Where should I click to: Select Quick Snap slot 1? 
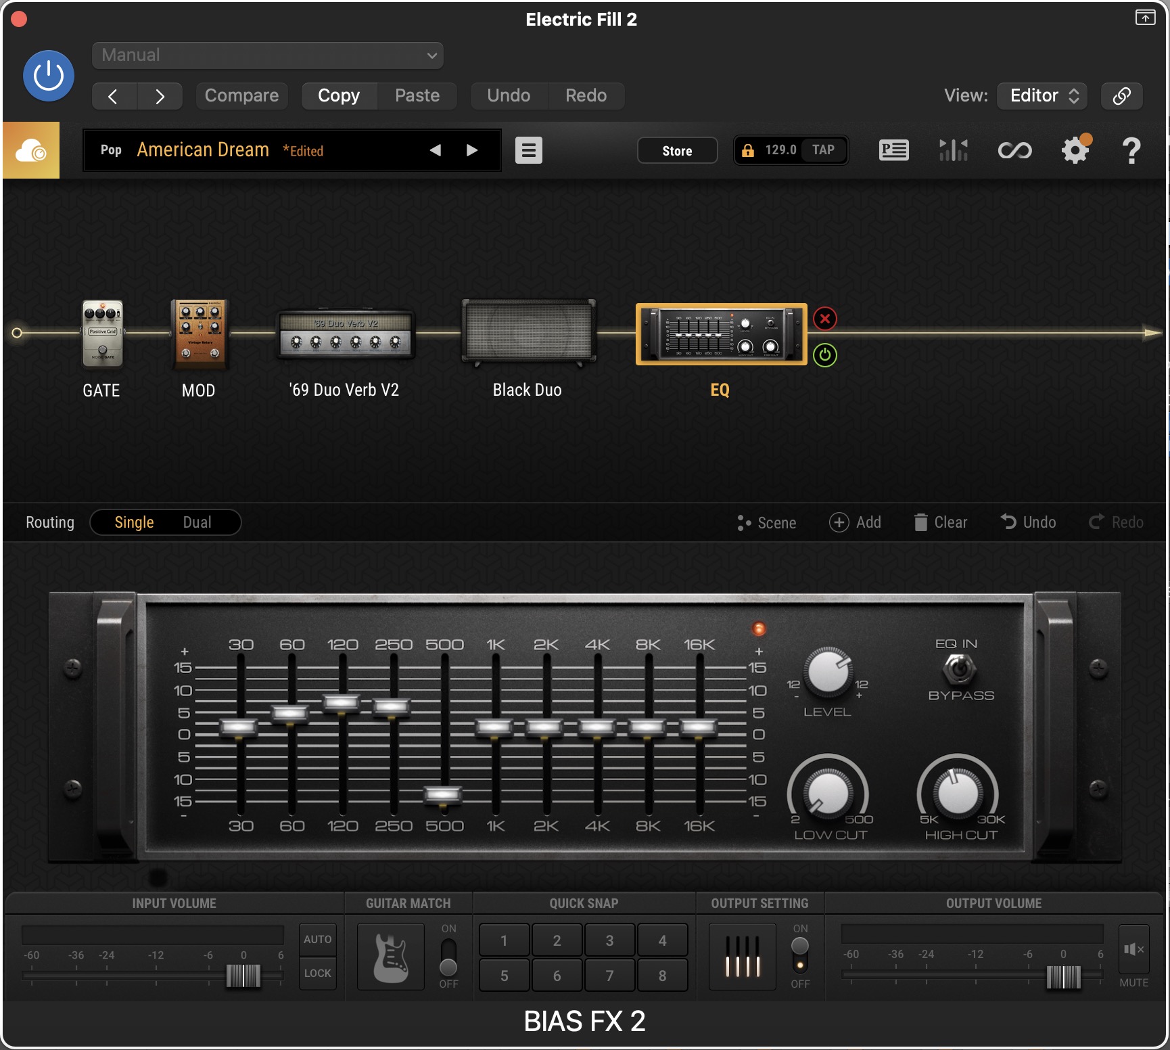click(504, 940)
